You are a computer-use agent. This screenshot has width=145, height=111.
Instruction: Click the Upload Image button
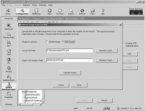pyautogui.click(x=70, y=73)
